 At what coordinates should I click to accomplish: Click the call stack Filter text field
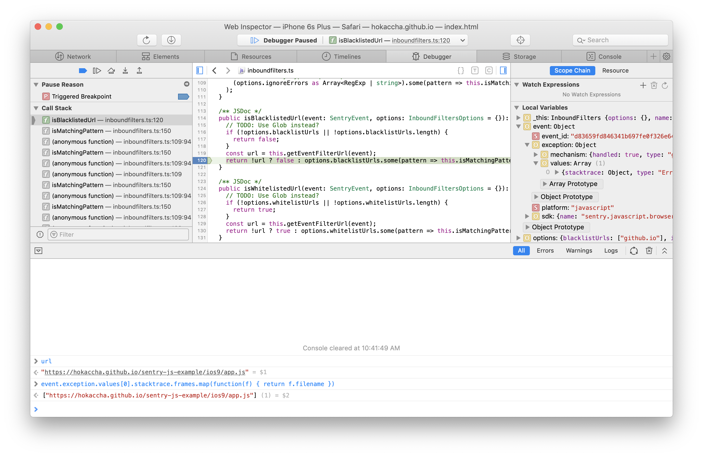(x=118, y=235)
